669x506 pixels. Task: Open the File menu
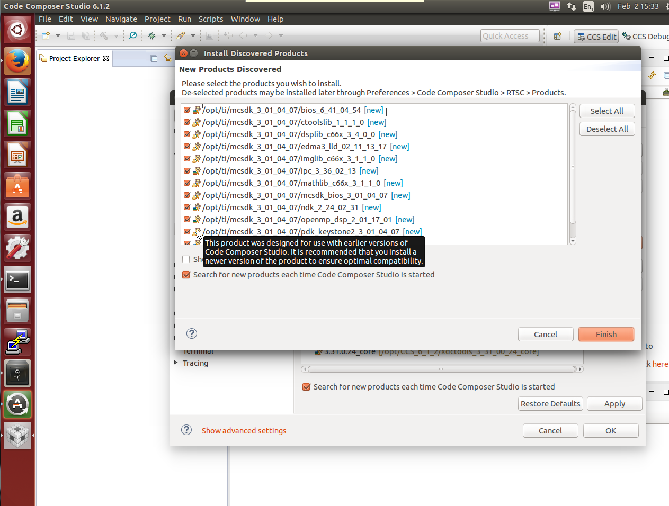click(45, 19)
